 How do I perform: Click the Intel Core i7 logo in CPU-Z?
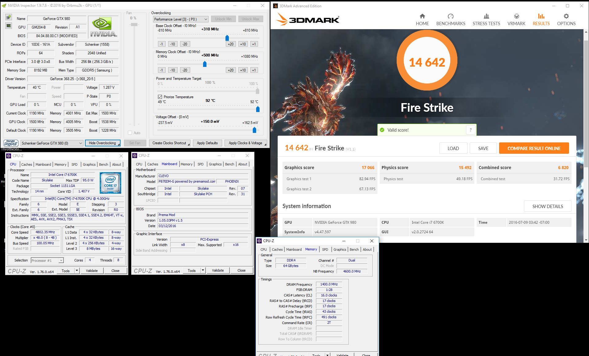pyautogui.click(x=110, y=183)
